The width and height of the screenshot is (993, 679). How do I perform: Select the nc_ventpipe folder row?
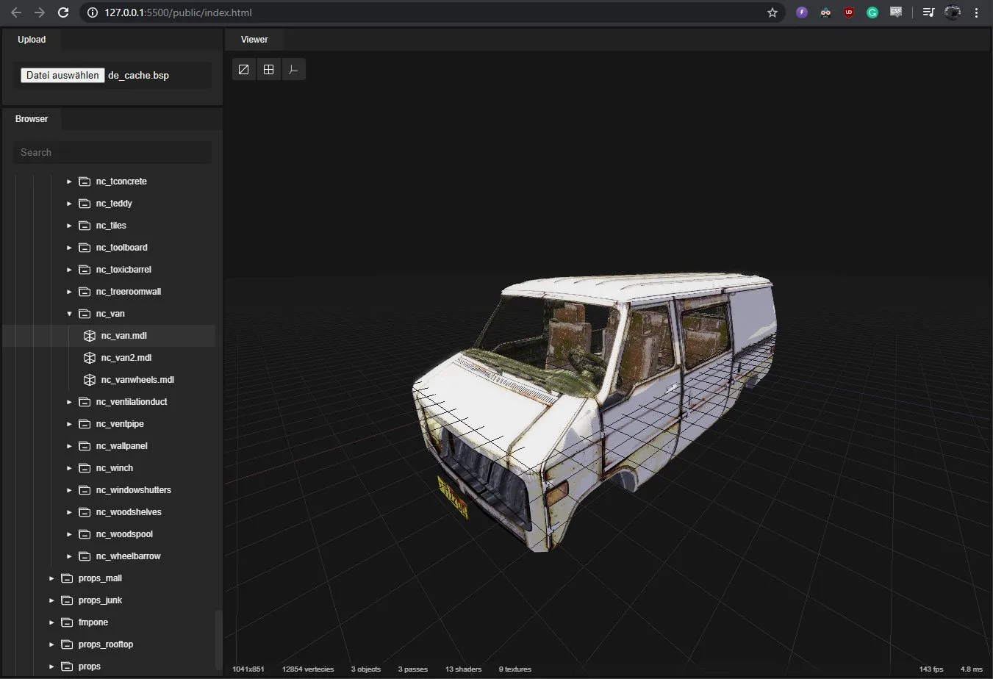[109, 424]
